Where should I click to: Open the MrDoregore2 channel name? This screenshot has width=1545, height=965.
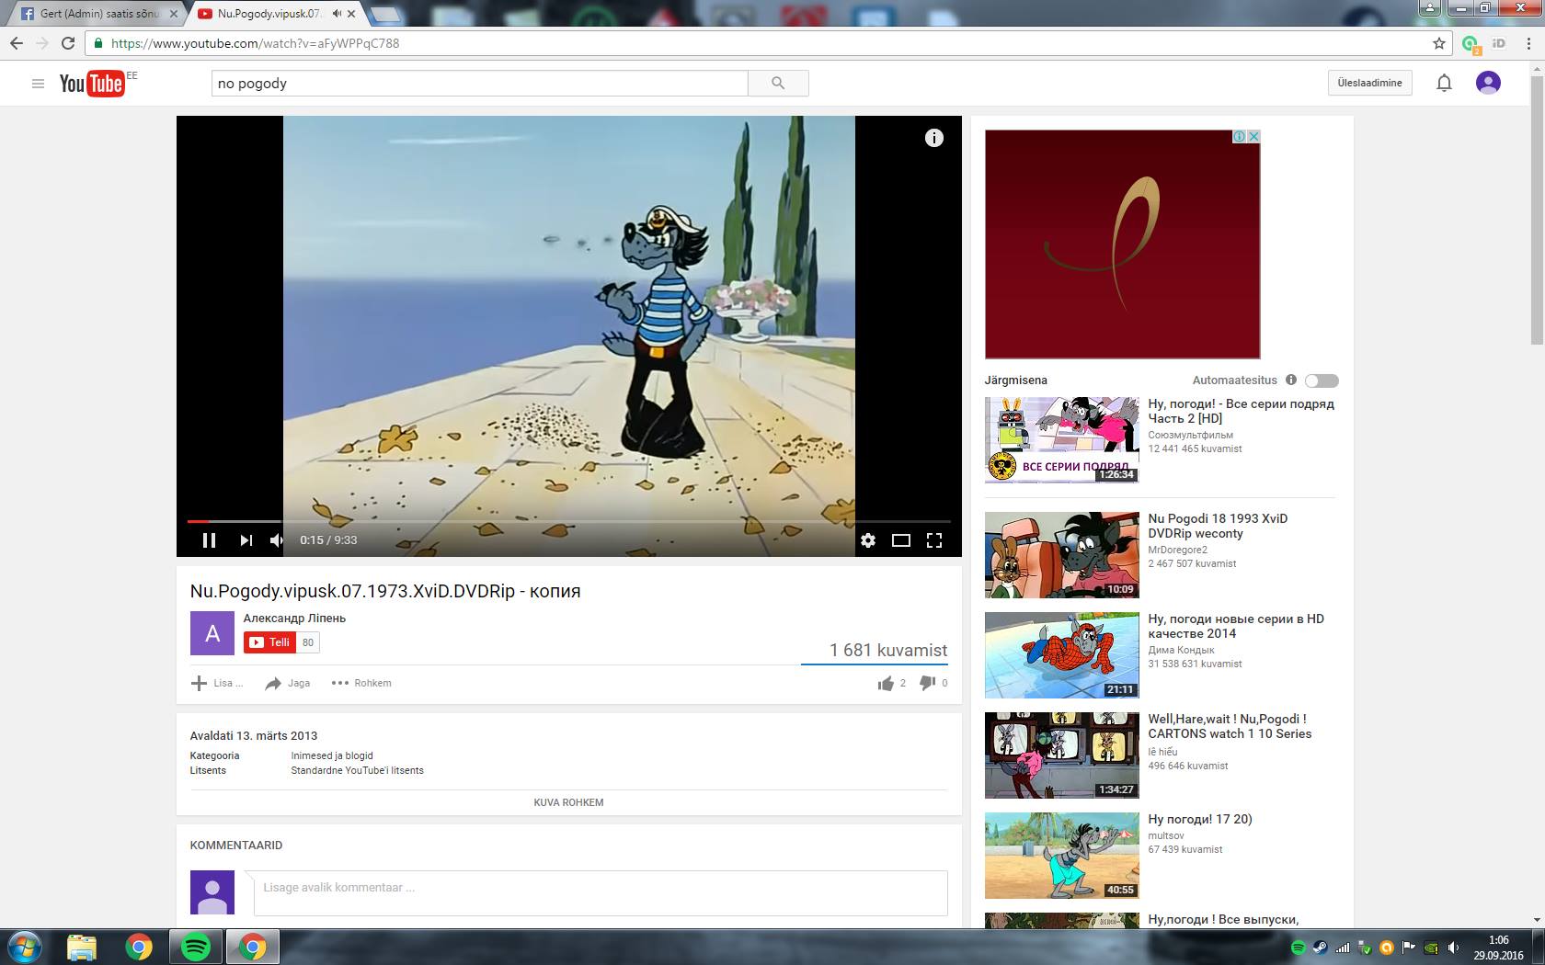[x=1177, y=550]
